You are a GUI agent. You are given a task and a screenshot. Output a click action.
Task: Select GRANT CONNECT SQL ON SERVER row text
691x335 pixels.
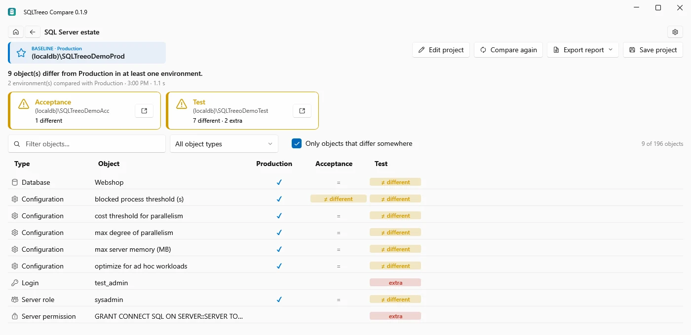(x=169, y=316)
